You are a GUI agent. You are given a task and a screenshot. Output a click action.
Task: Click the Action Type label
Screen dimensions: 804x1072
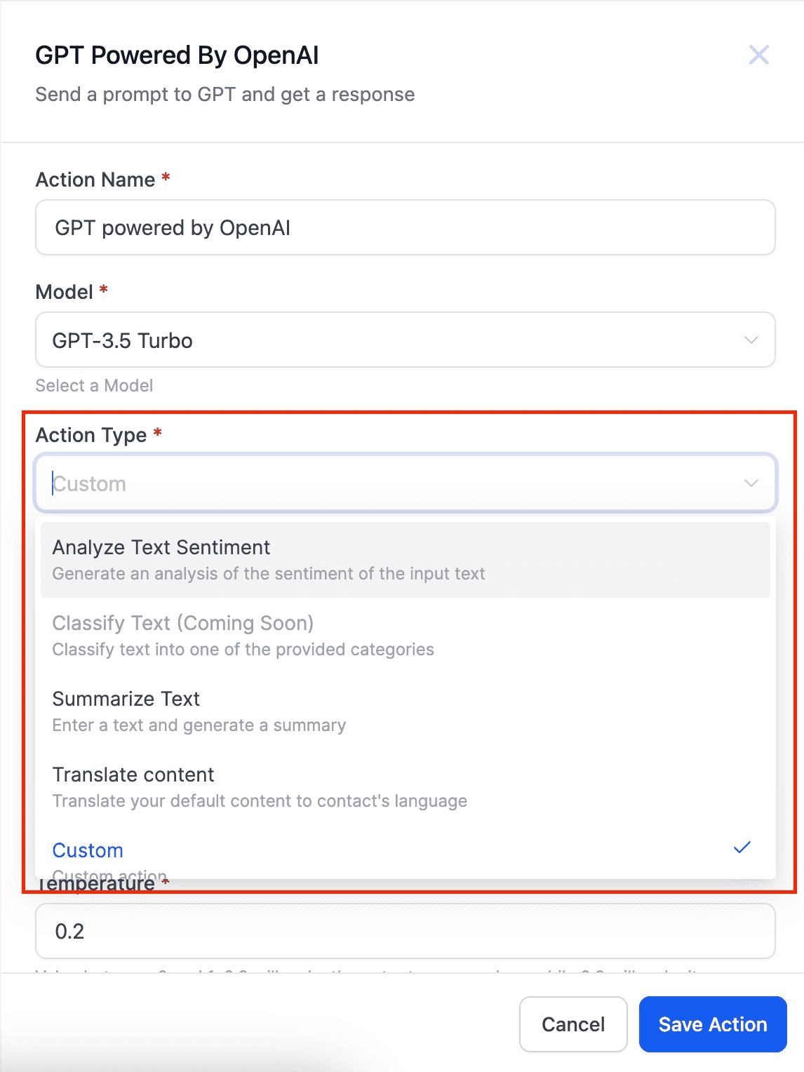pos(91,435)
